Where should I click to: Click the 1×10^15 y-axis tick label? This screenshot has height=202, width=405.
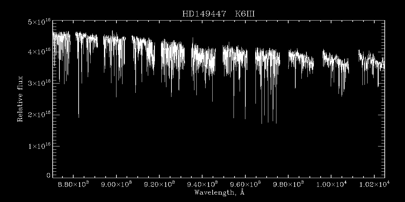(x=39, y=146)
